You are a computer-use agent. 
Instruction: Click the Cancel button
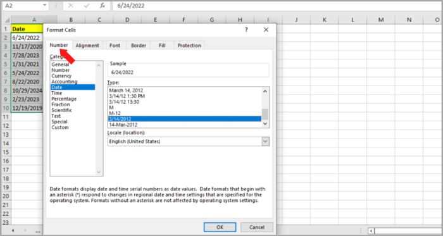pos(257,227)
